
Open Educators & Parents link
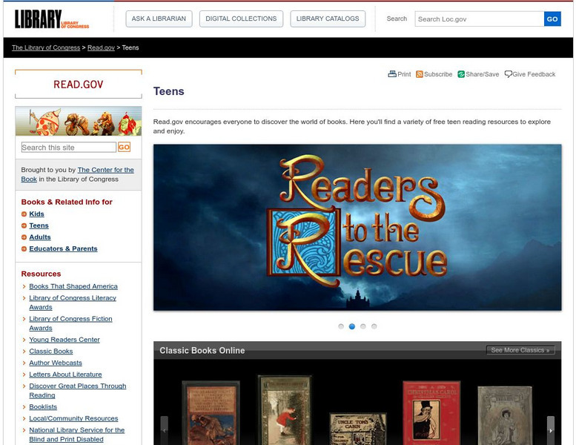(63, 248)
